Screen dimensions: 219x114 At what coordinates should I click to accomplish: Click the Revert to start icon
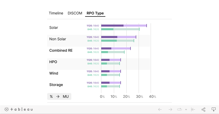click(x=193, y=109)
